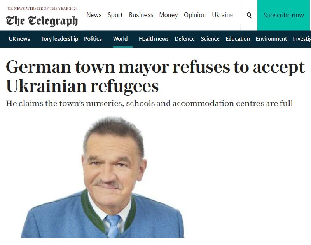This screenshot has width=311, height=245.
Task: Open the Opinion section
Action: point(195,15)
